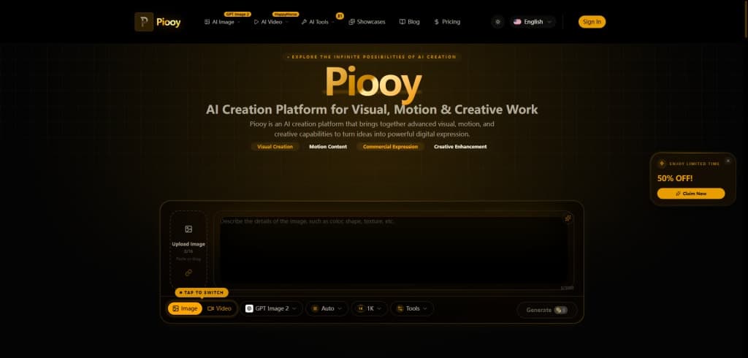This screenshot has height=358, width=748.
Task: Click the sparkle icon in the promo popup
Action: [x=662, y=164]
